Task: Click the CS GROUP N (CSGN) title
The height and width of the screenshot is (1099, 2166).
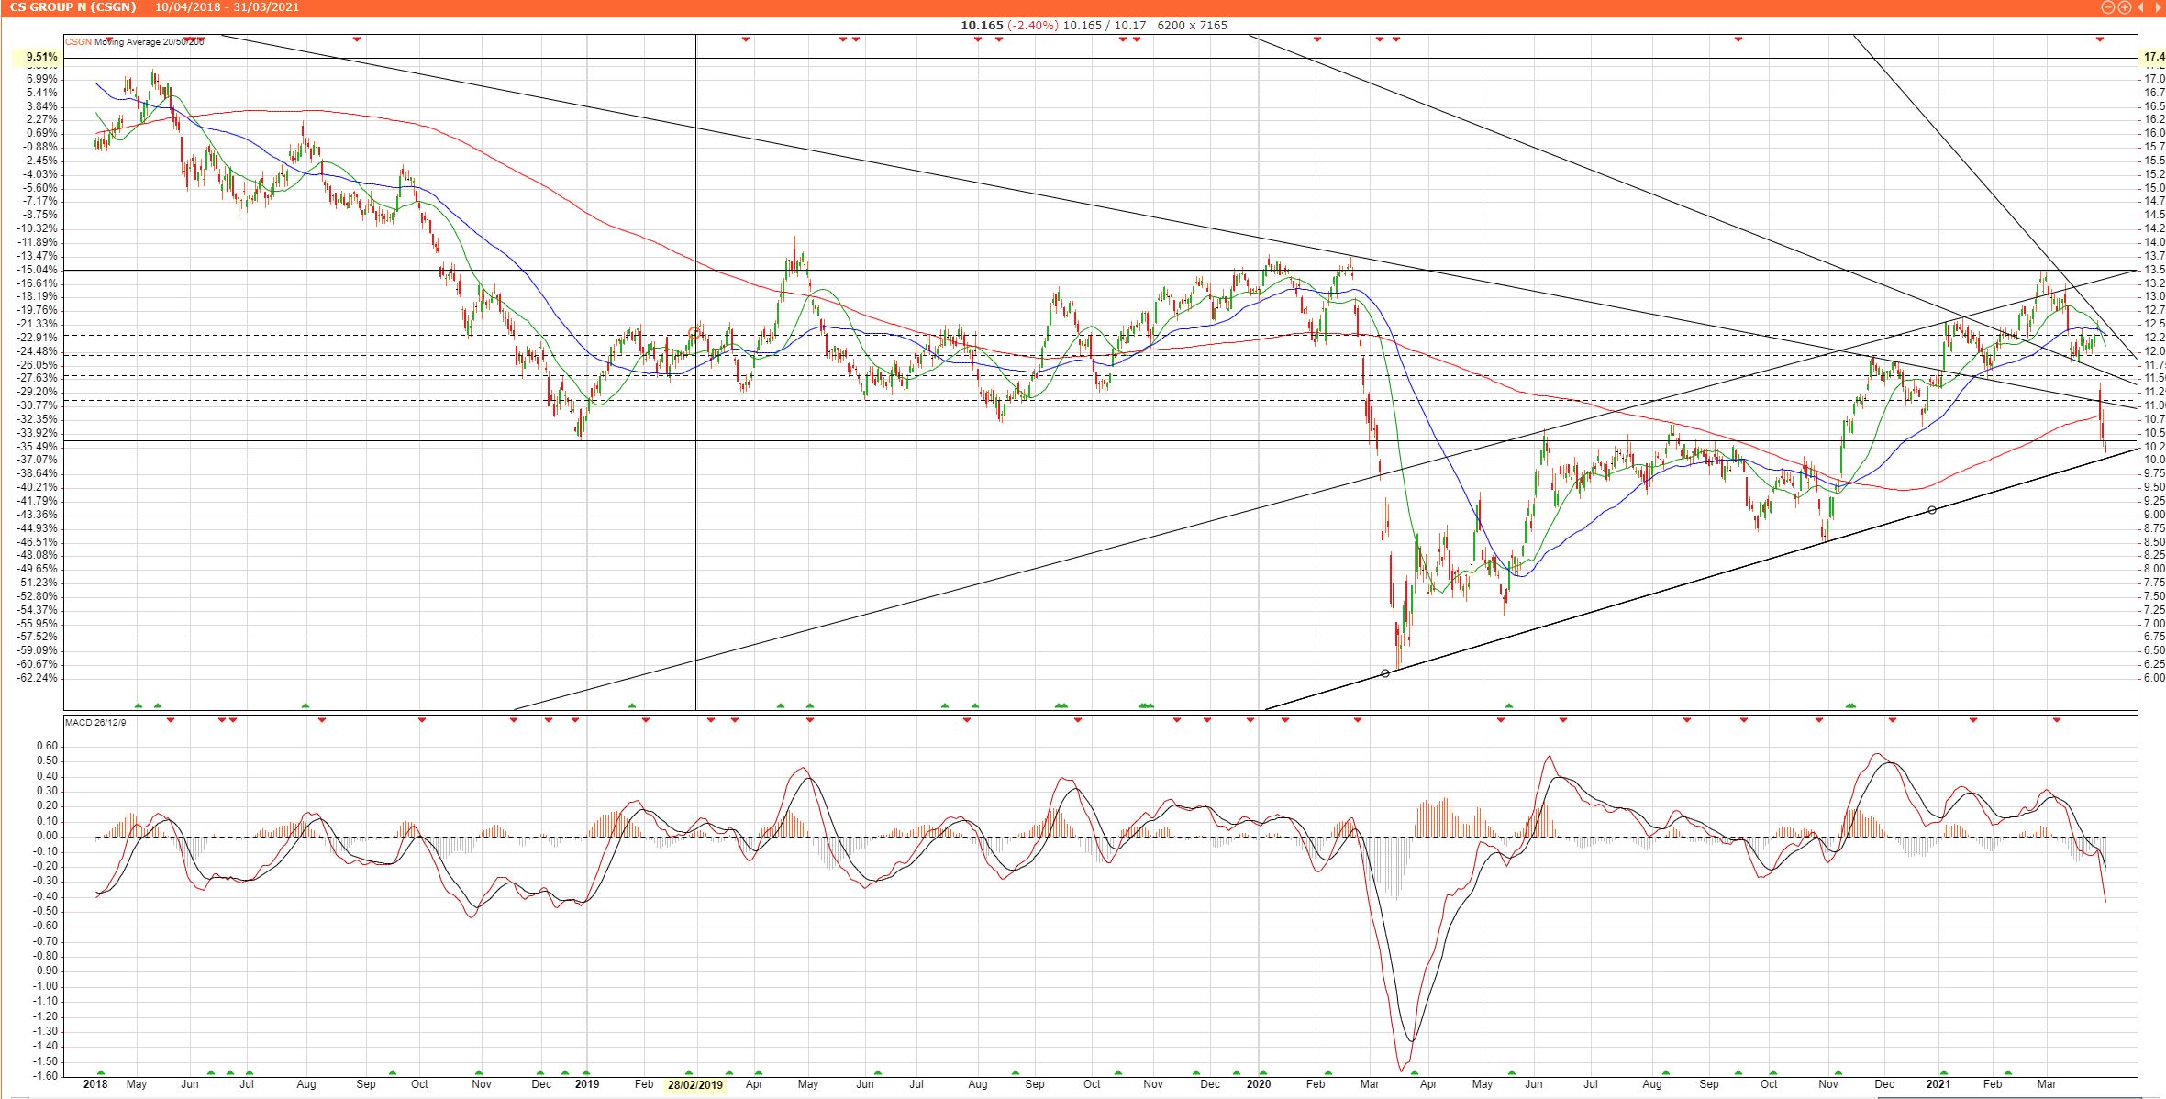Action: point(72,7)
